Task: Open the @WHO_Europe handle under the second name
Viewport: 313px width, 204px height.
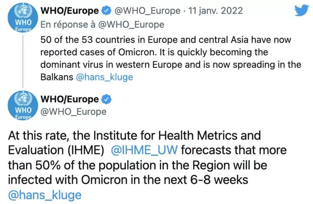Action: tap(74, 112)
